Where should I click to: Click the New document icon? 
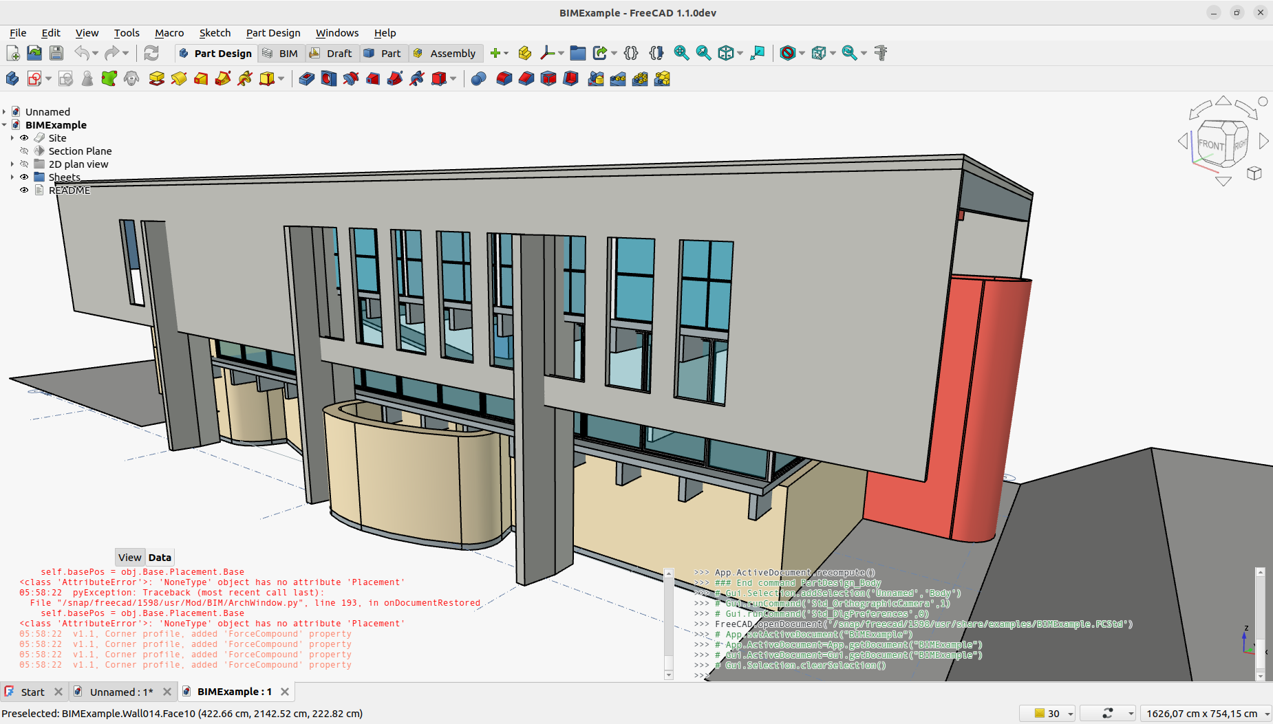[x=12, y=53]
